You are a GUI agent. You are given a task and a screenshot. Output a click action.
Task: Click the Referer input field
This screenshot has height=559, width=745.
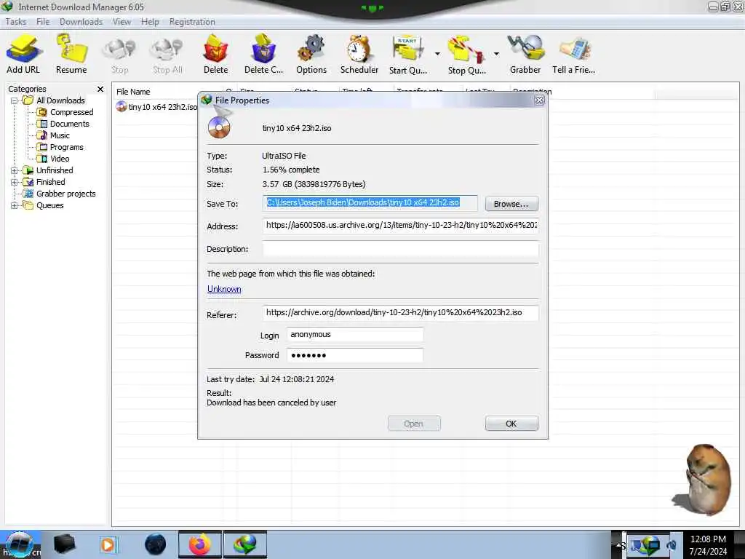pyautogui.click(x=401, y=313)
